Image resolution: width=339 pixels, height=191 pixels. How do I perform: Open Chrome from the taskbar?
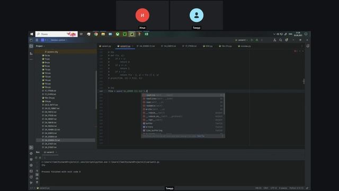click(x=96, y=34)
